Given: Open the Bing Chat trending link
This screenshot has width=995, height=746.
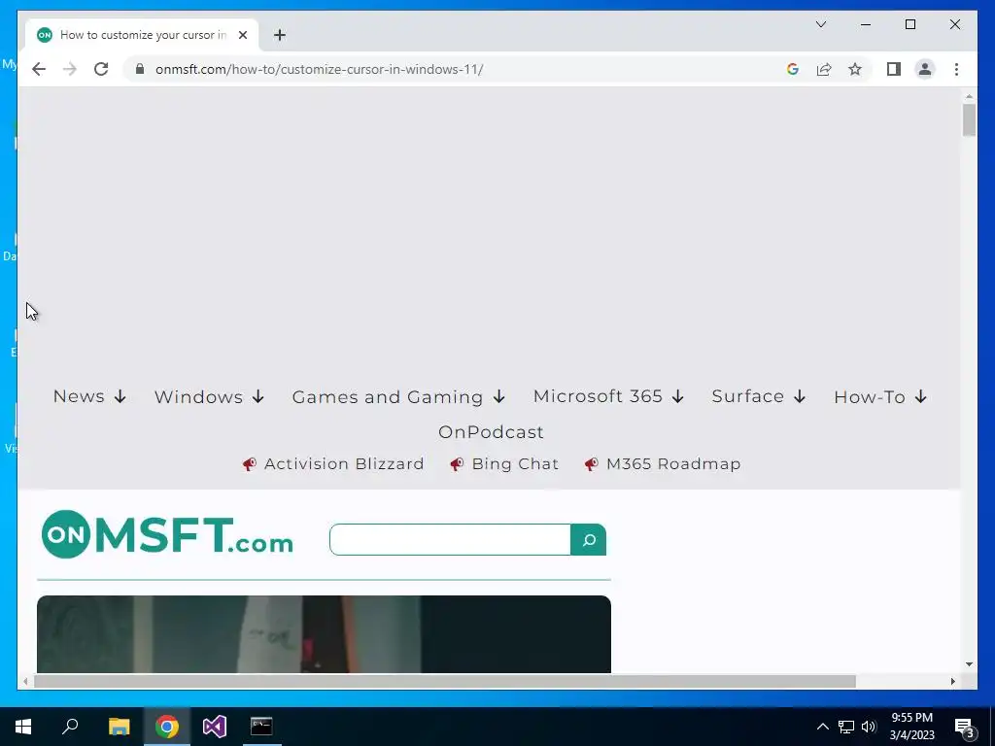Looking at the screenshot, I should pos(504,463).
